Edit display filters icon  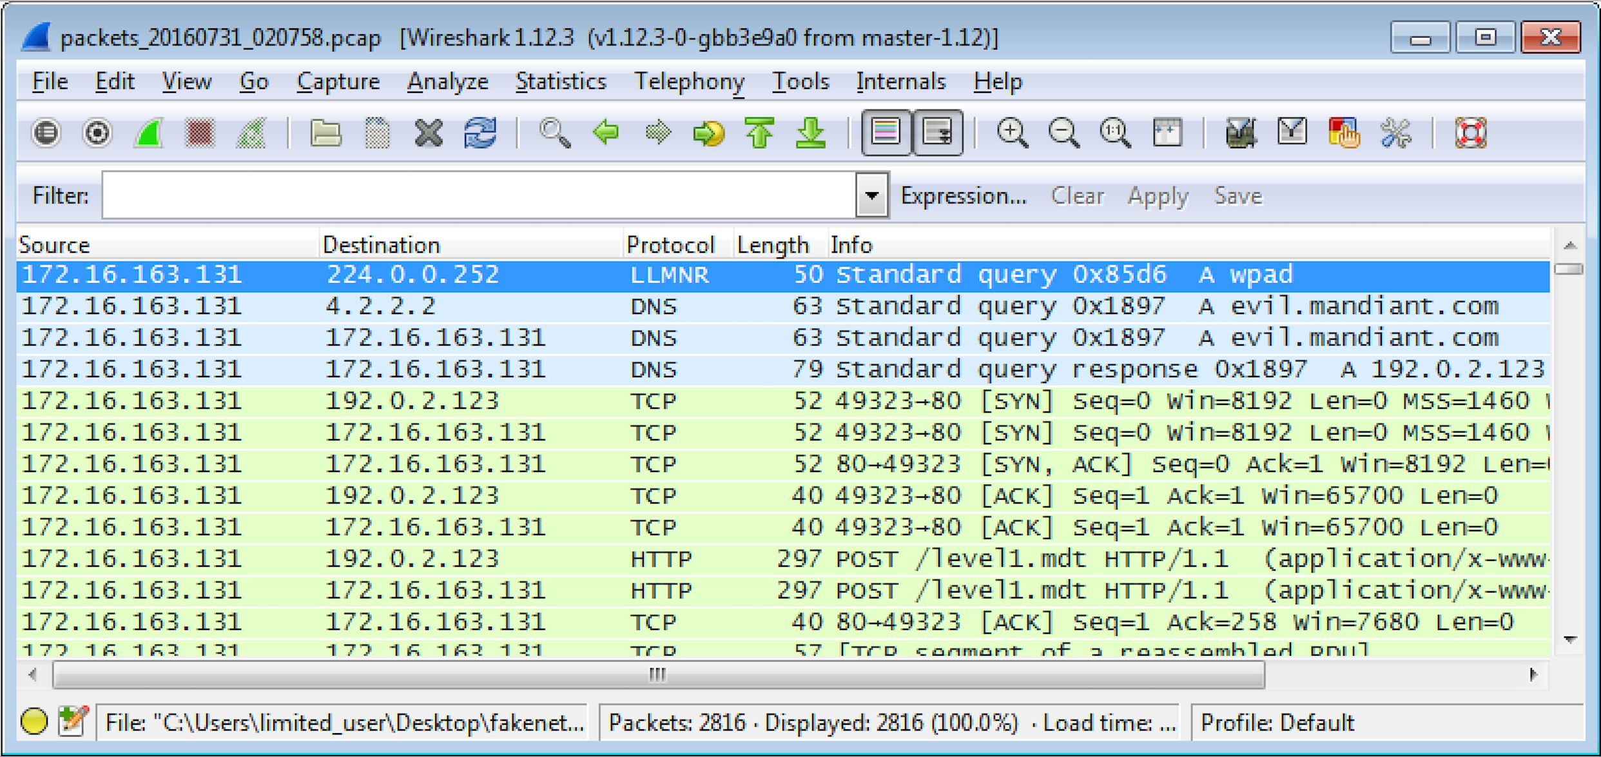point(1292,133)
